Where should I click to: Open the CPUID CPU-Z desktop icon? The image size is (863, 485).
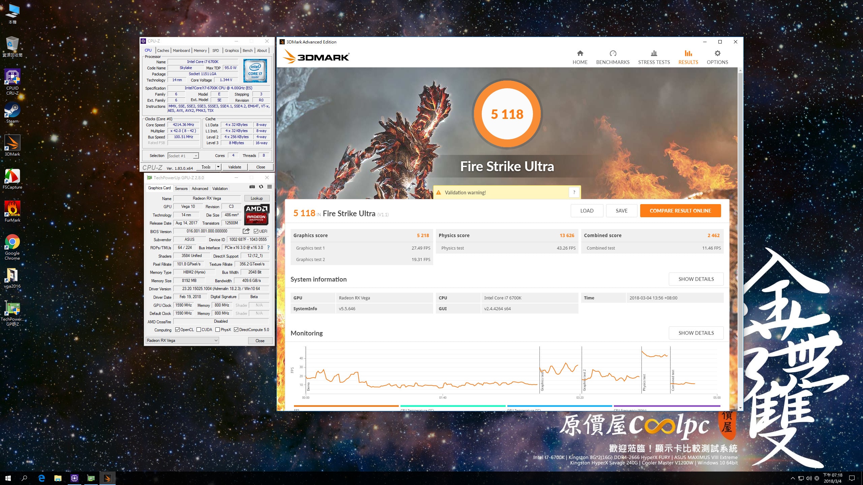click(x=12, y=82)
